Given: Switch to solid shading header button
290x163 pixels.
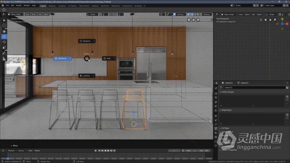Looking at the screenshot, I should pos(195,14).
